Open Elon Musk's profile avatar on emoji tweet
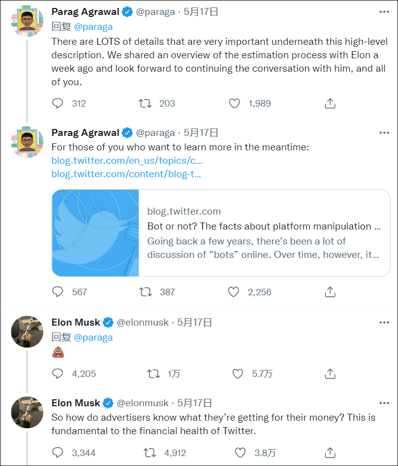 click(27, 331)
